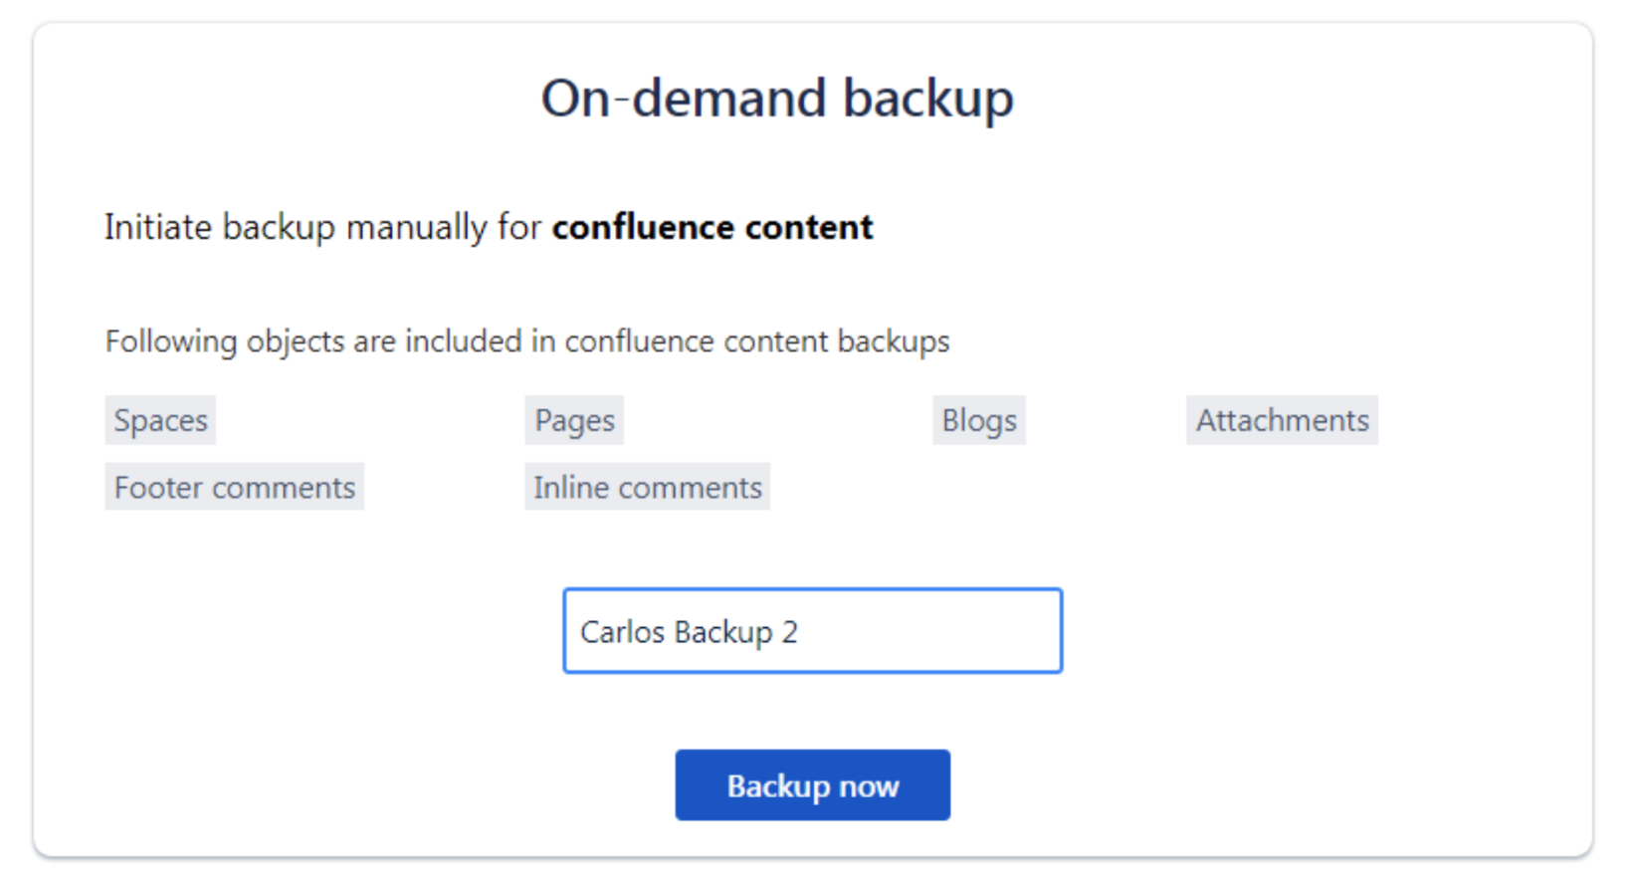Select the Inline comments tag
This screenshot has width=1628, height=888.
[648, 487]
